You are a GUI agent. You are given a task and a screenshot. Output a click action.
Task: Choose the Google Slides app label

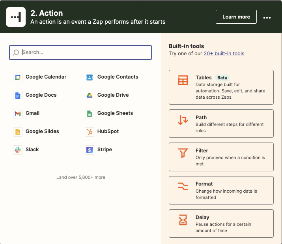pyautogui.click(x=42, y=131)
